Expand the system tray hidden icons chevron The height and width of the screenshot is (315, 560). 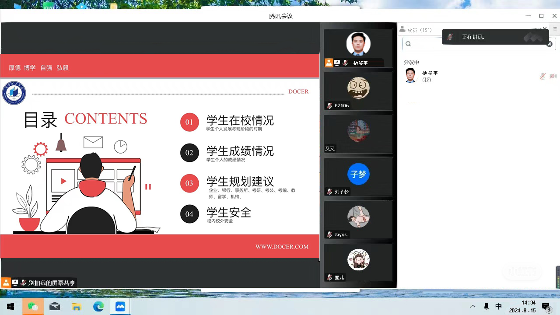tap(472, 306)
